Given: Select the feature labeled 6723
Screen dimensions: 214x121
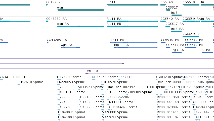Looking at the screenshot, I should 59,90.
